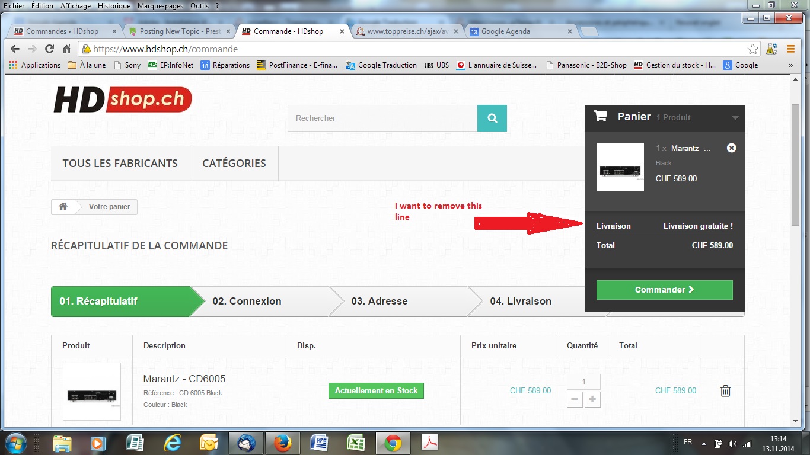Delete the Marantz CD6005 row with trash icon
The width and height of the screenshot is (810, 455).
coord(725,391)
